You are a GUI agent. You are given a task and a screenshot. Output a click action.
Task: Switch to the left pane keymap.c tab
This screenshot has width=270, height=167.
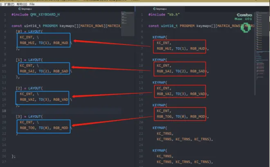25,9
